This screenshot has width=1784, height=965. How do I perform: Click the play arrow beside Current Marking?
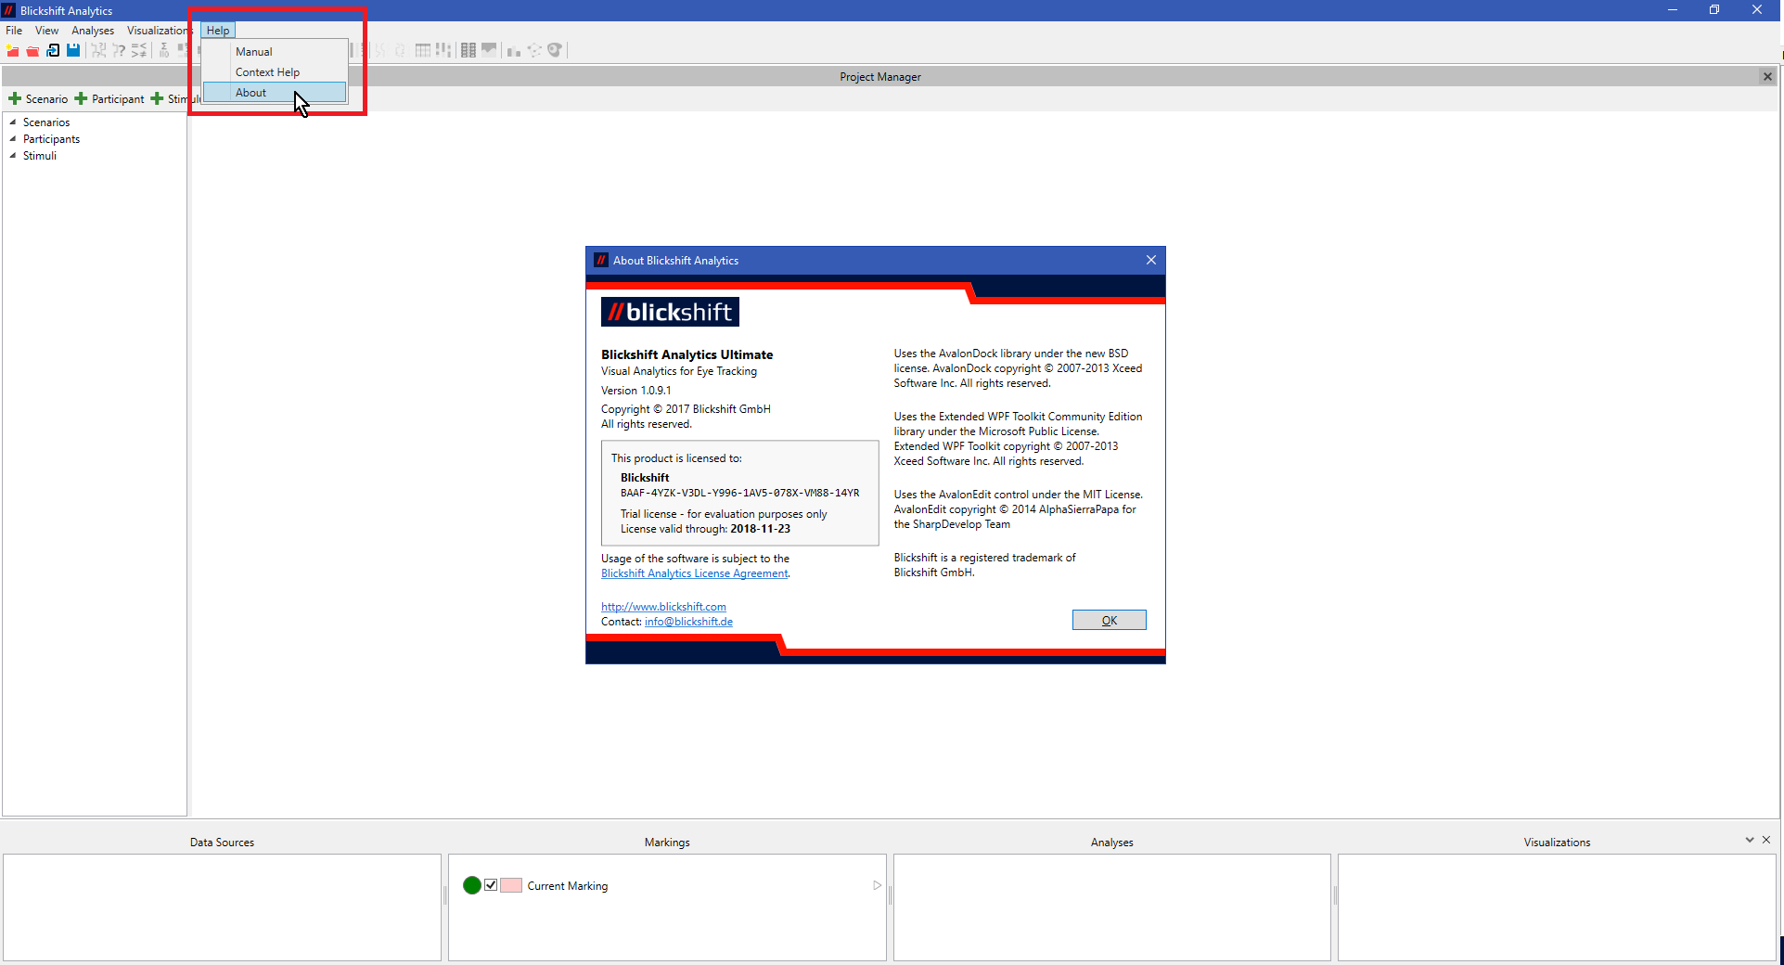click(x=877, y=885)
